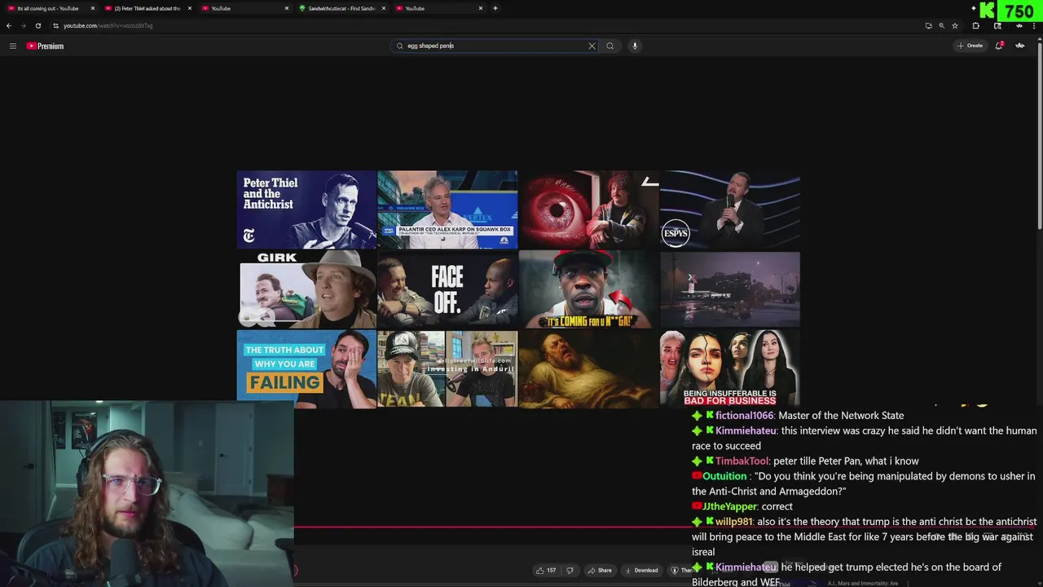1043x587 pixels.
Task: Click the Download button
Action: pos(641,570)
